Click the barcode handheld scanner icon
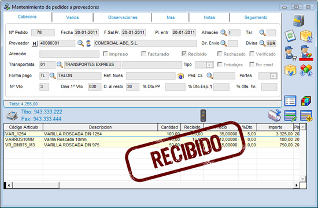 pos(203,115)
